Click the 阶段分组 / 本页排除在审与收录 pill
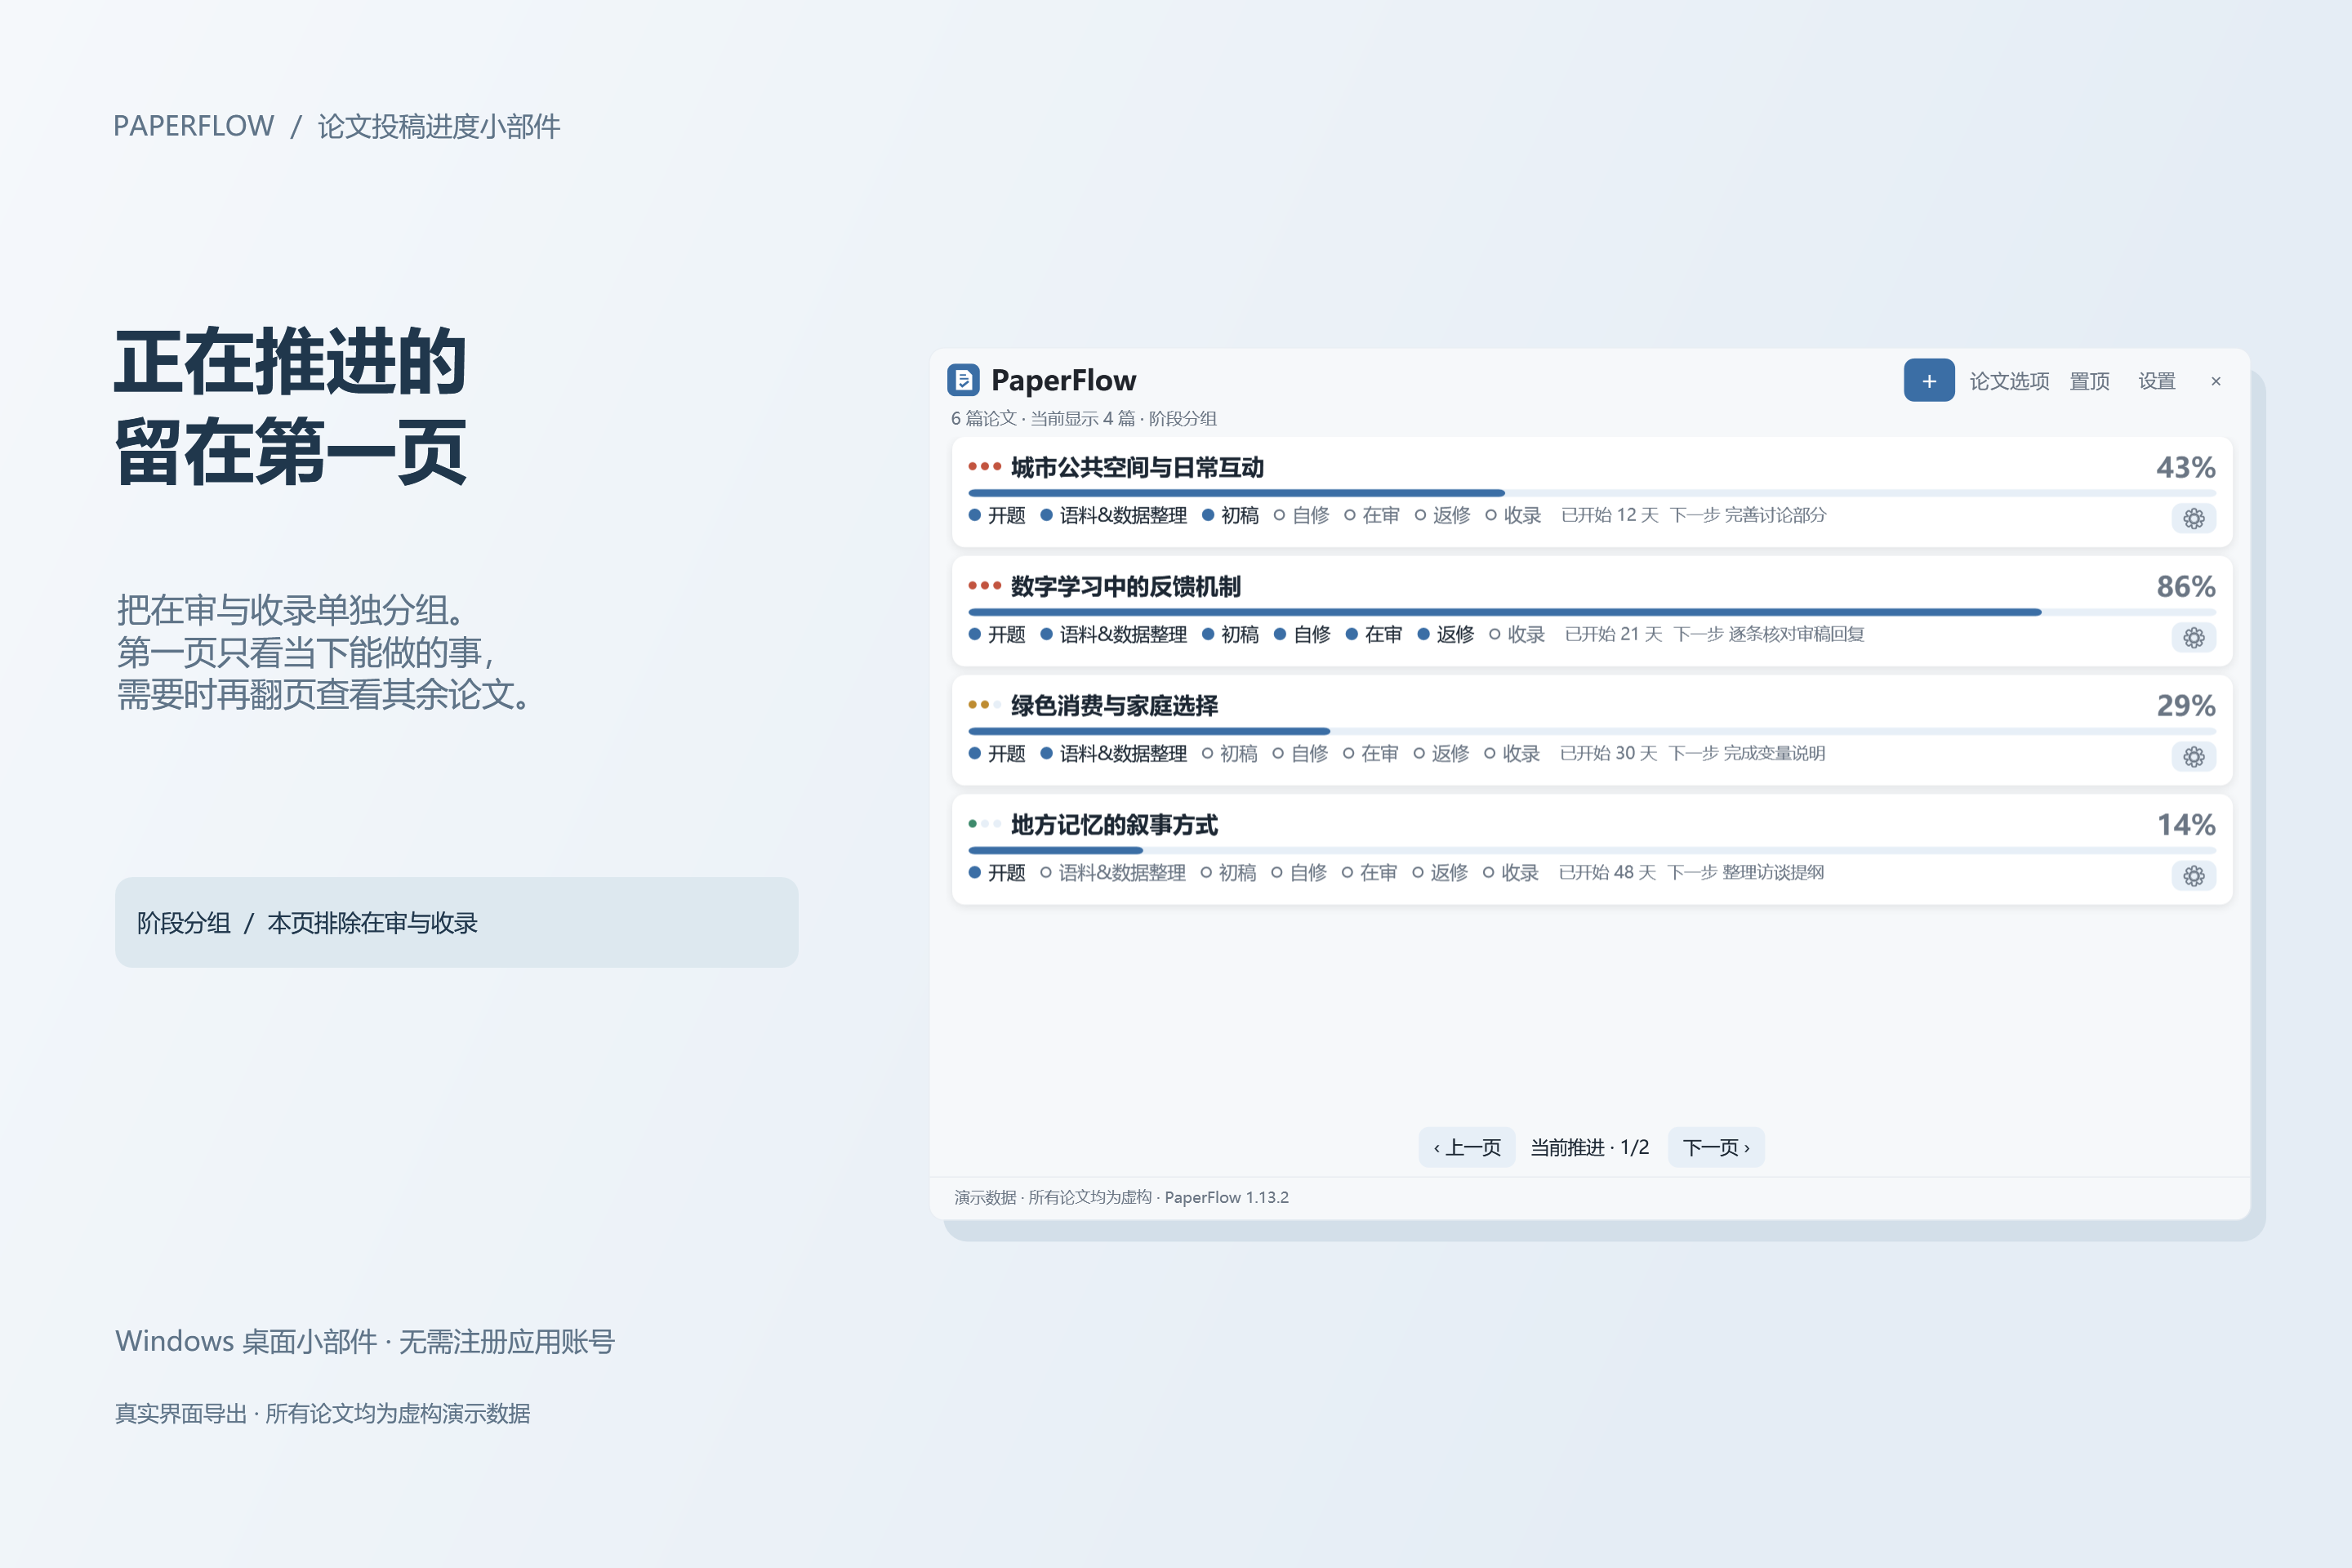The image size is (2352, 1568). [x=457, y=922]
